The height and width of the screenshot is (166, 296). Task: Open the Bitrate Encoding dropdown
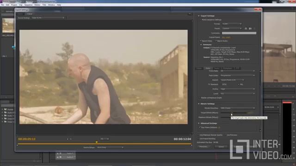coord(237,108)
